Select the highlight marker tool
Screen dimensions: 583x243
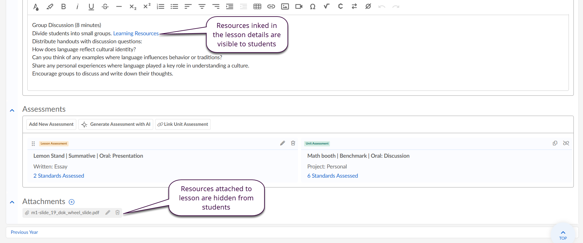(x=50, y=6)
